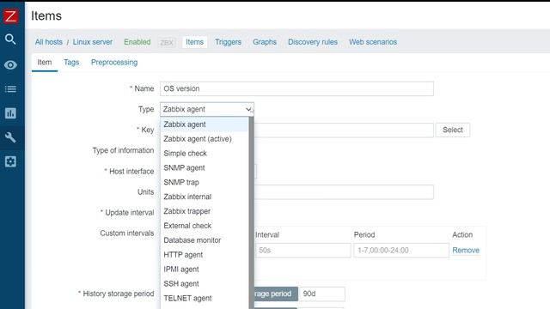Choose SSH agent from Type list
550x309 pixels.
click(x=205, y=283)
